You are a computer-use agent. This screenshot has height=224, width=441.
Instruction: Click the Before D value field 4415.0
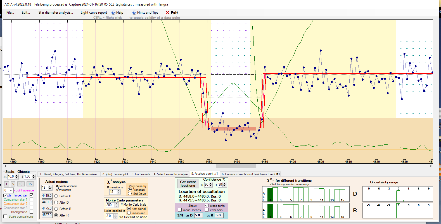[47, 196]
